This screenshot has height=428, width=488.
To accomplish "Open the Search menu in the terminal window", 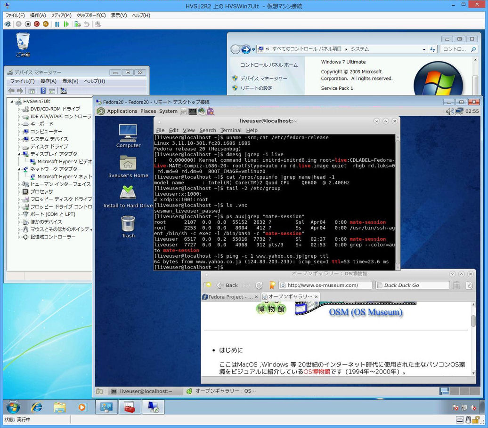I will pyautogui.click(x=208, y=130).
